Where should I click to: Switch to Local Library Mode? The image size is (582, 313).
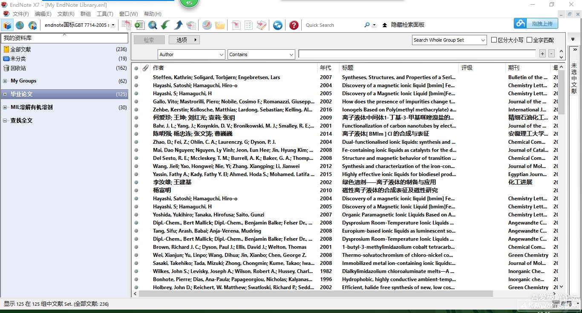point(7,26)
